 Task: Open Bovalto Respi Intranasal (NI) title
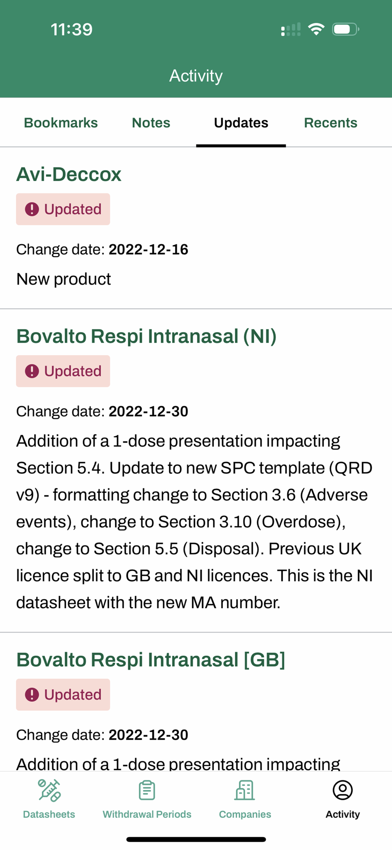pyautogui.click(x=146, y=336)
